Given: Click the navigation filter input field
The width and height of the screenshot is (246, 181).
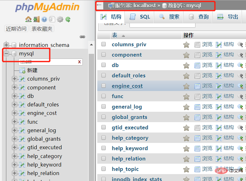Looking at the screenshot, I should 51,62.
